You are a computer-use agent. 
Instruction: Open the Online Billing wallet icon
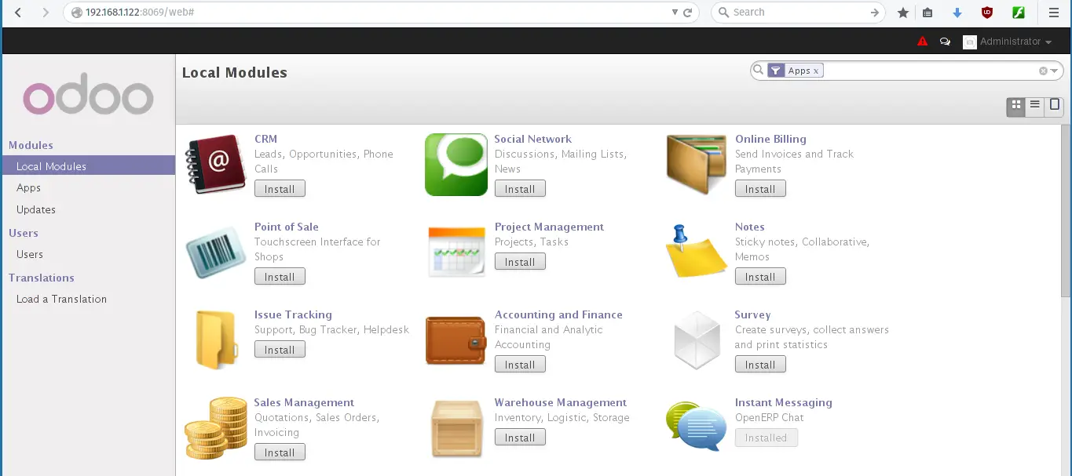[x=697, y=165]
